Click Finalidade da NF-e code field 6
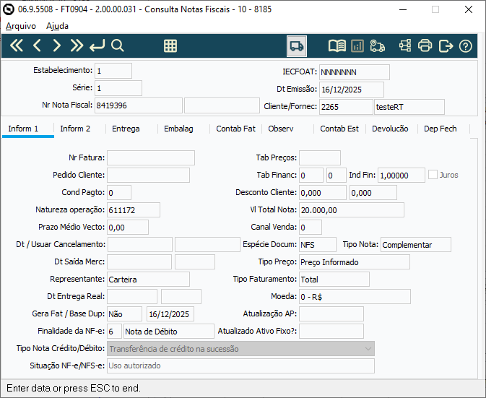Image resolution: width=486 pixels, height=398 pixels. pyautogui.click(x=114, y=332)
